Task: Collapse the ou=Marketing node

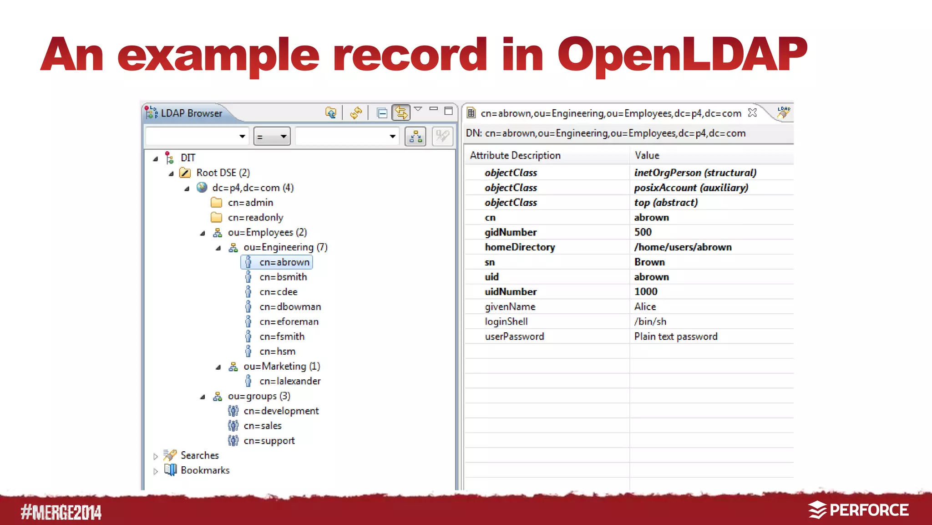Action: pos(218,367)
